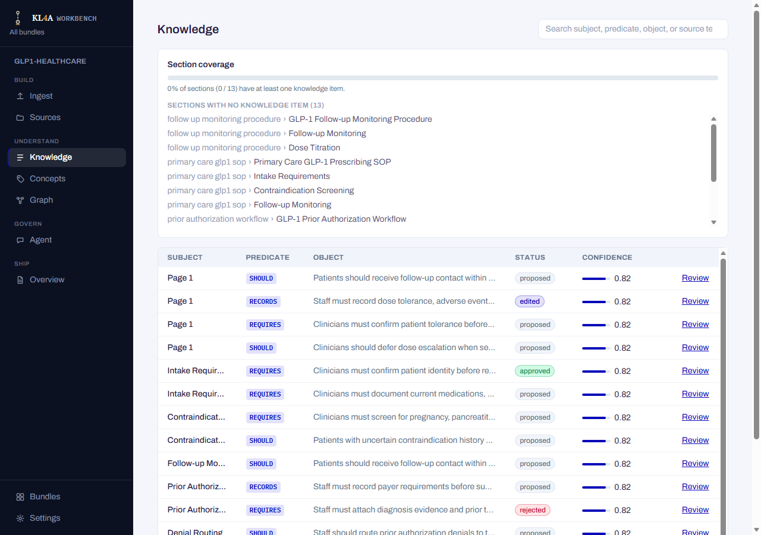The image size is (761, 535).
Task: Click the section coverage list scrollbar thumb
Action: pyautogui.click(x=713, y=153)
